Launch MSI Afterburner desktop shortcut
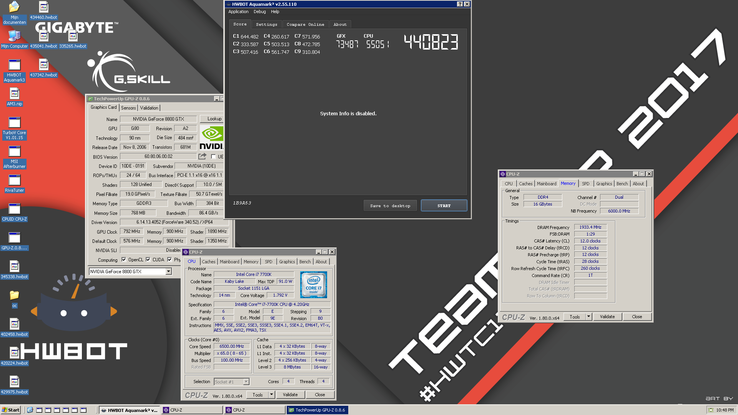The height and width of the screenshot is (415, 738). 14,156
